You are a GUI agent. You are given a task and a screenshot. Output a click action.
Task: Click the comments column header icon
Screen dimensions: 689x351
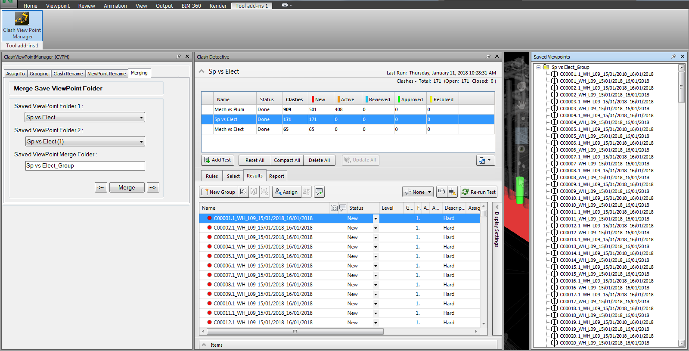click(x=343, y=208)
